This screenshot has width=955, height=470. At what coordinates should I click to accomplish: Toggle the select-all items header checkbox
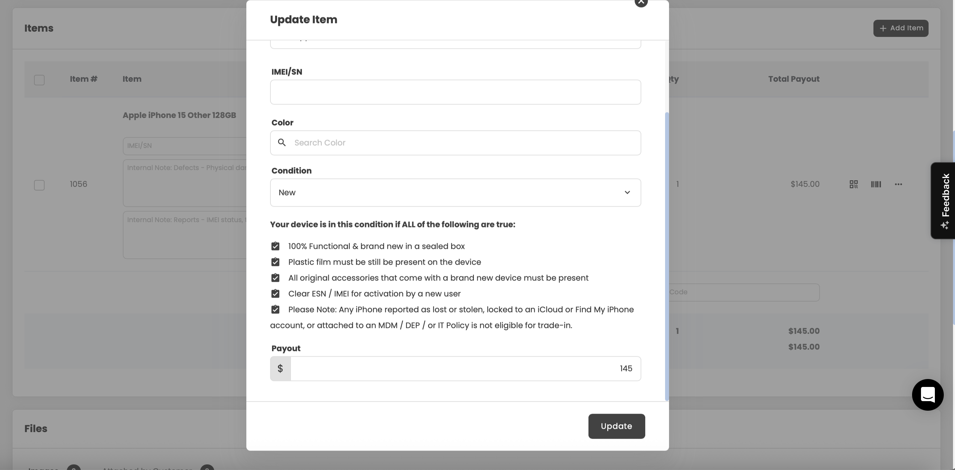[39, 80]
